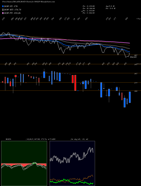Click the 187 price level label
141x186 pixels.
[136, 74]
